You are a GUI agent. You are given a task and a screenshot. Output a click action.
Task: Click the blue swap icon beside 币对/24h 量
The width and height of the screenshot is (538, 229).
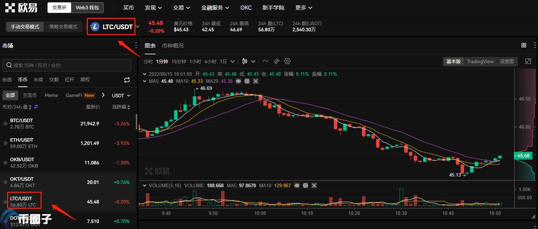click(36, 107)
